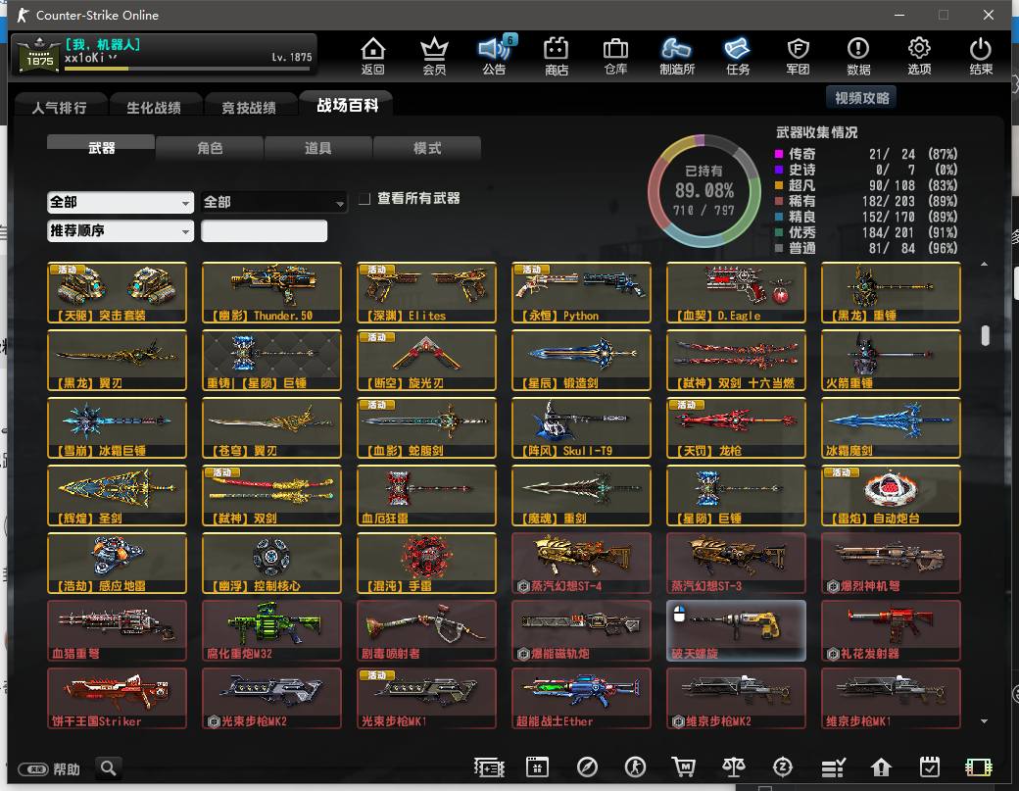Select the 【血契】D.Eagle weapon card
The height and width of the screenshot is (791, 1019).
[x=736, y=292]
